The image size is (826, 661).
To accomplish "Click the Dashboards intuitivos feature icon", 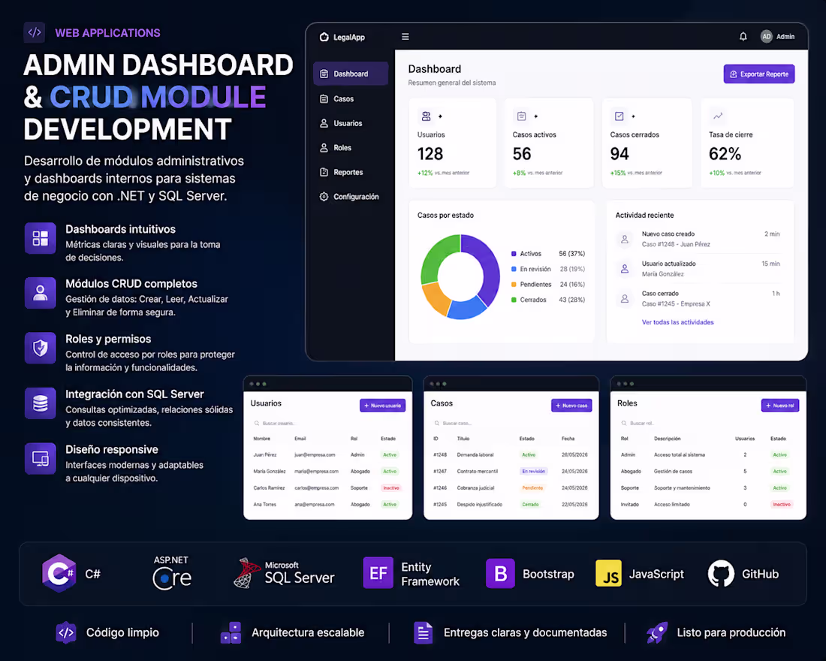I will pyautogui.click(x=40, y=238).
